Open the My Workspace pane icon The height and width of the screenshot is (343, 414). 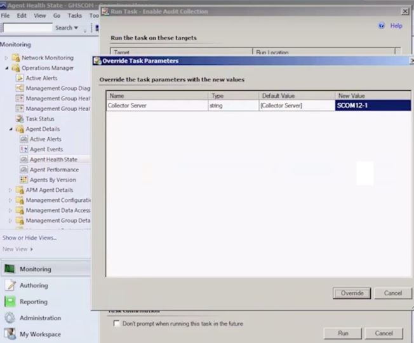point(10,334)
